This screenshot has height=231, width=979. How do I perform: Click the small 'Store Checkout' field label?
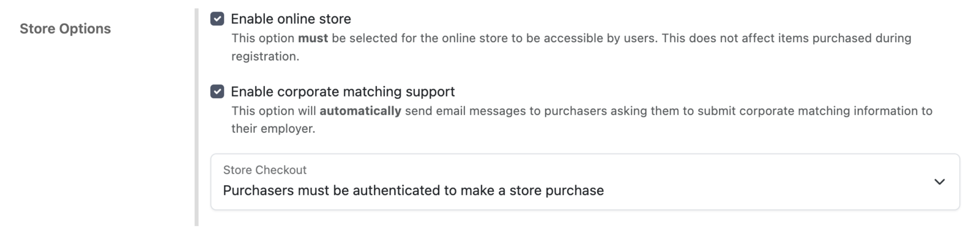pyautogui.click(x=264, y=170)
